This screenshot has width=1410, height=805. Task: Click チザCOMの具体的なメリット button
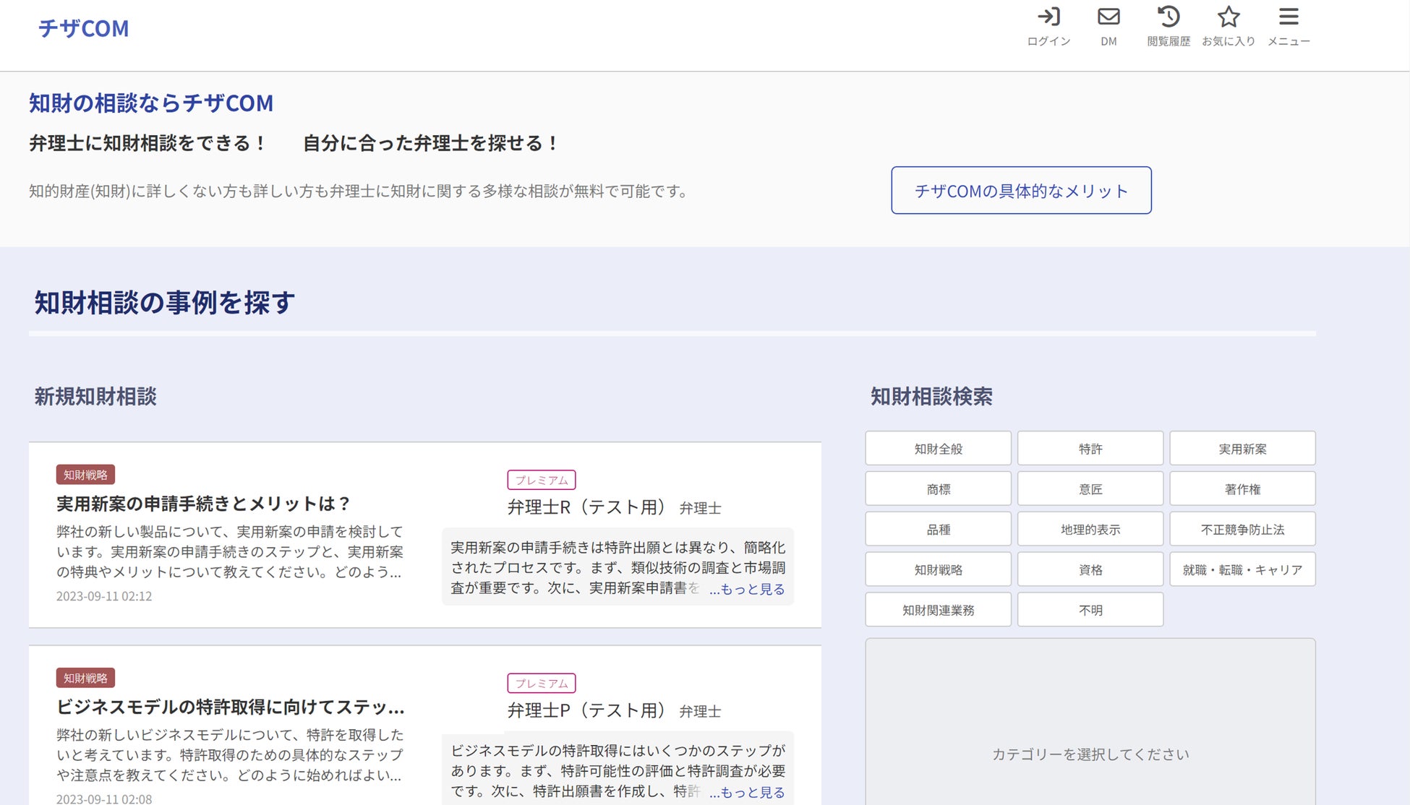point(1021,191)
